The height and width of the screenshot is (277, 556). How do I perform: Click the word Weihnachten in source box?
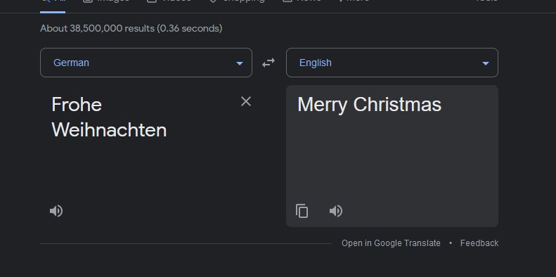(x=109, y=130)
